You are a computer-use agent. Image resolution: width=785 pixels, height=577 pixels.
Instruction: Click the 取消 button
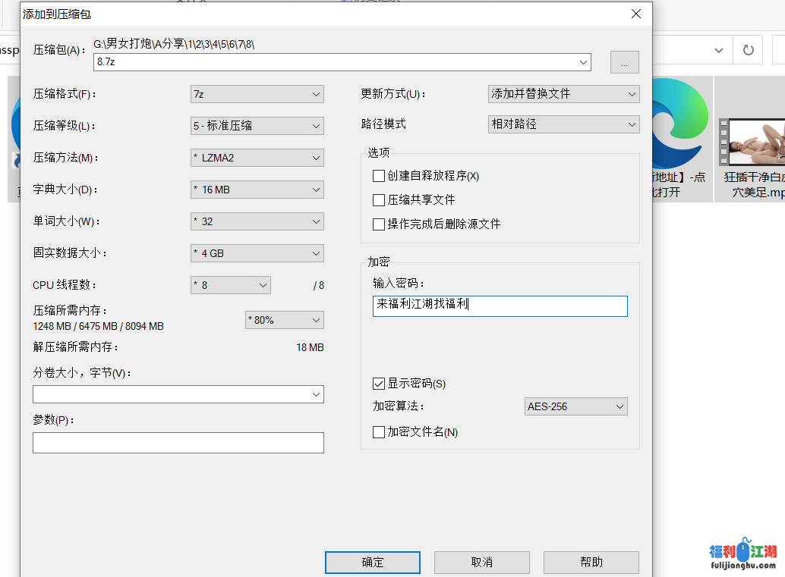tap(481, 562)
